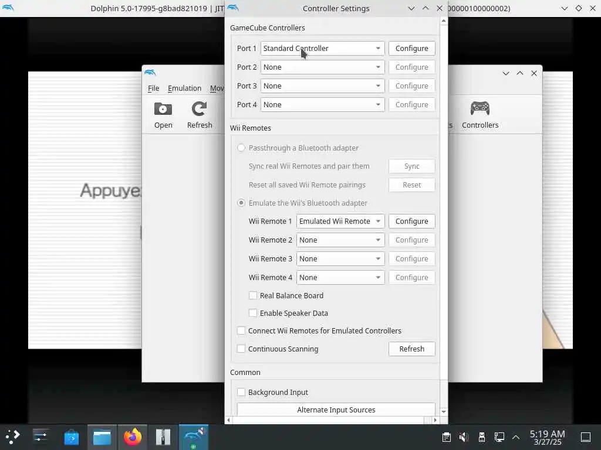This screenshot has width=601, height=450.
Task: Click the scroll up arrow in Controller Settings
Action: [444, 21]
